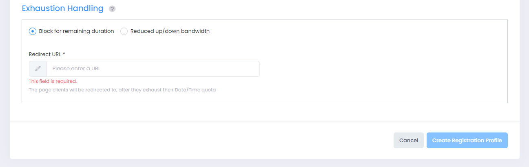This screenshot has height=167, width=529.
Task: Click the help icon beside Exhaustion Handling
Action: [112, 9]
